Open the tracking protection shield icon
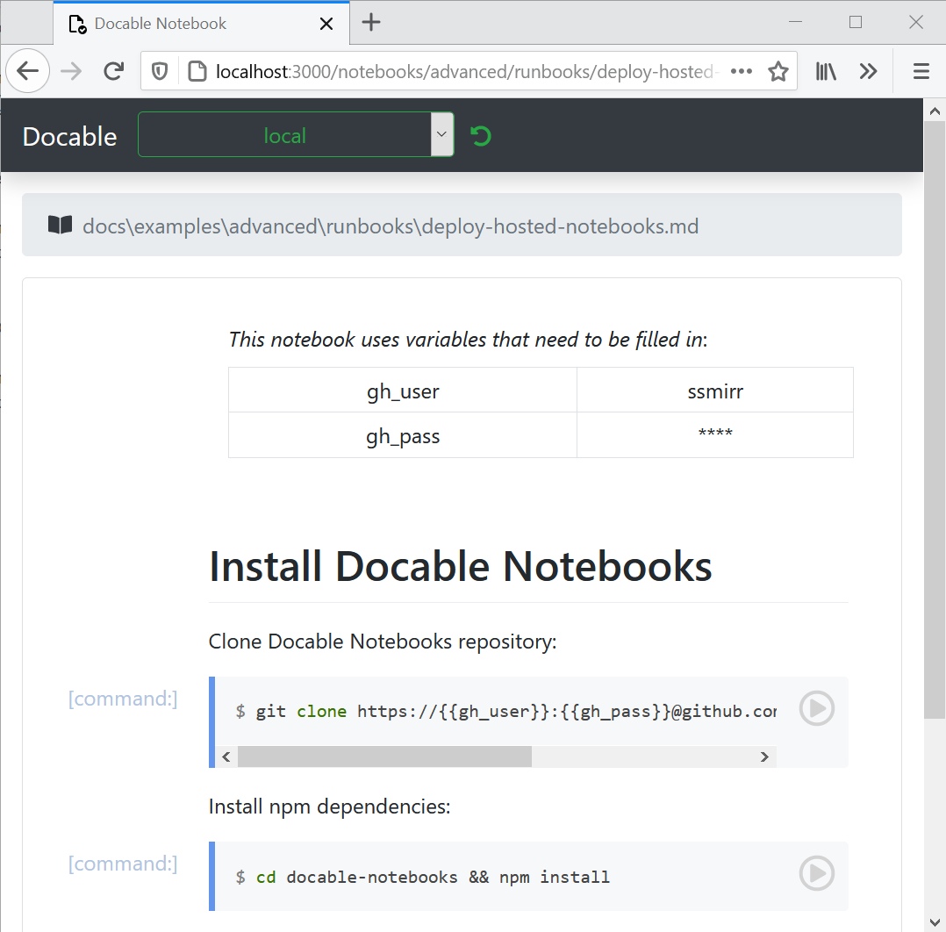The width and height of the screenshot is (946, 932). [x=160, y=72]
